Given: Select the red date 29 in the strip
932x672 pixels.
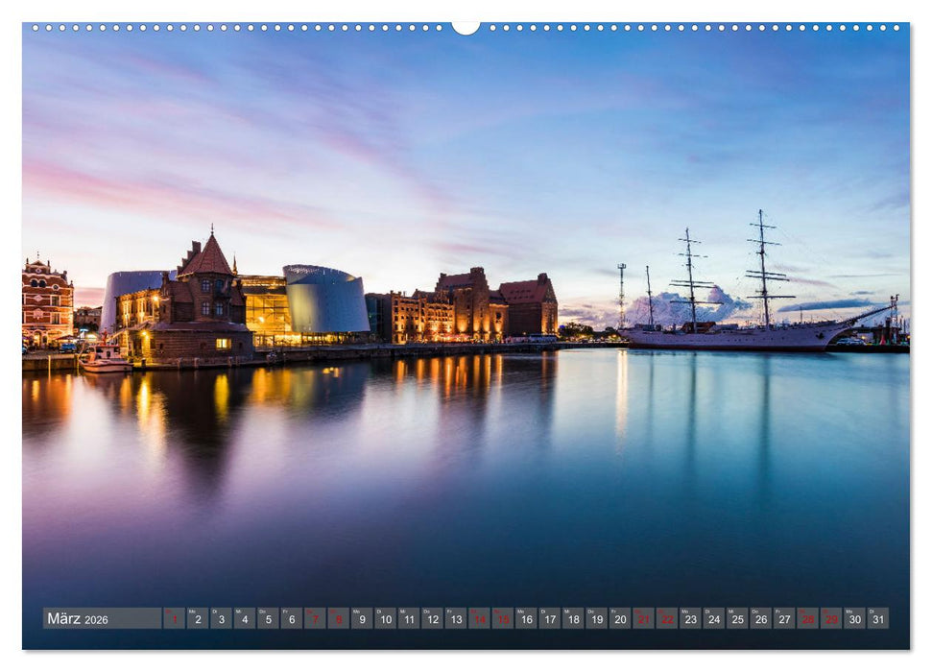Looking at the screenshot, I should click(831, 618).
